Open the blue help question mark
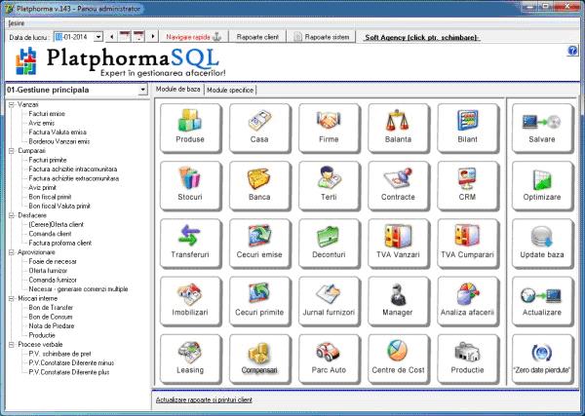 [x=573, y=50]
